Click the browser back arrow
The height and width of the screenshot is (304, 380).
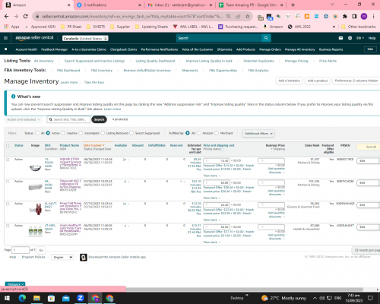click(7, 17)
